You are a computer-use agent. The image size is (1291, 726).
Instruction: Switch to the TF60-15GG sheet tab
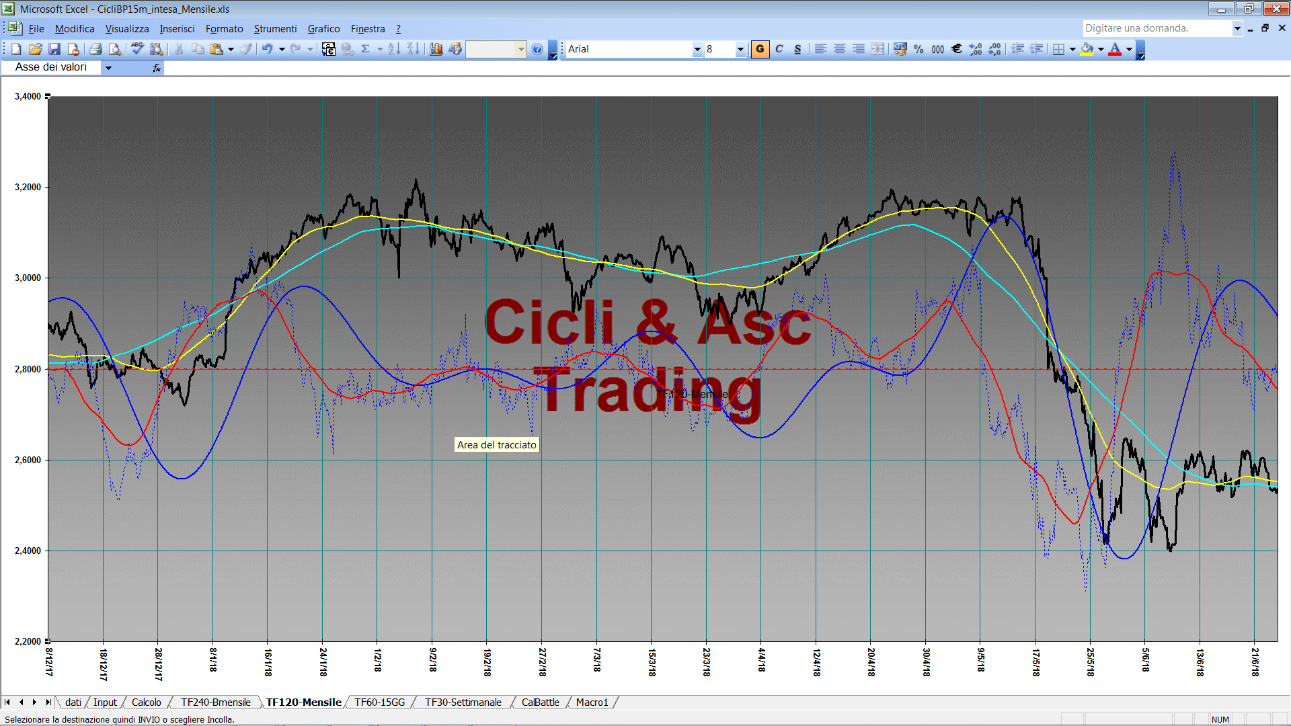379,702
